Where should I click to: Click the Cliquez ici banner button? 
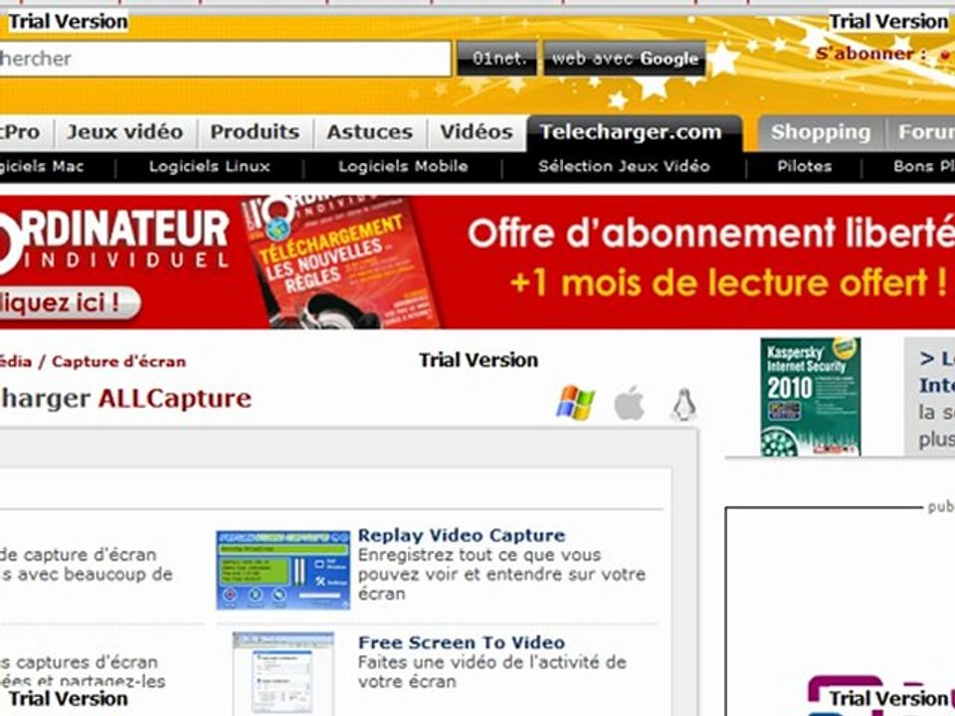point(69,303)
